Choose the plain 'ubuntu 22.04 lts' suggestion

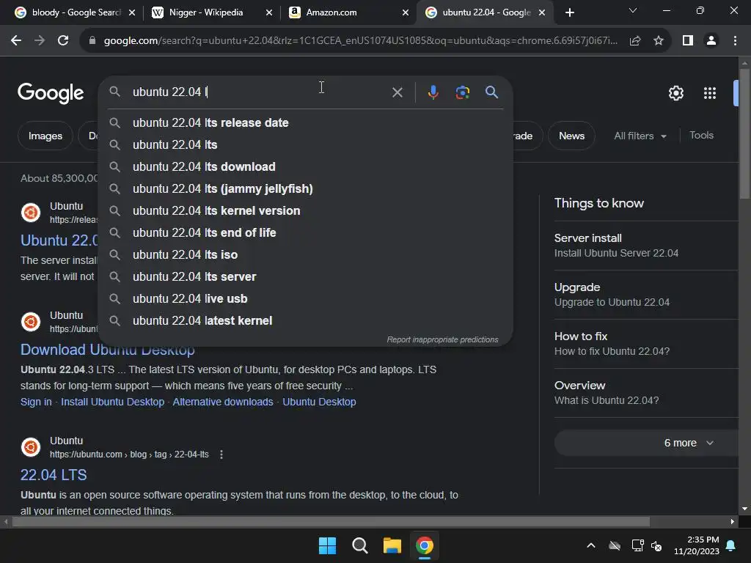click(305, 144)
